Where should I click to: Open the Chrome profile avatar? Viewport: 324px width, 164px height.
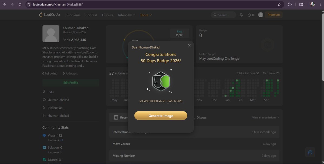pos(312,5)
